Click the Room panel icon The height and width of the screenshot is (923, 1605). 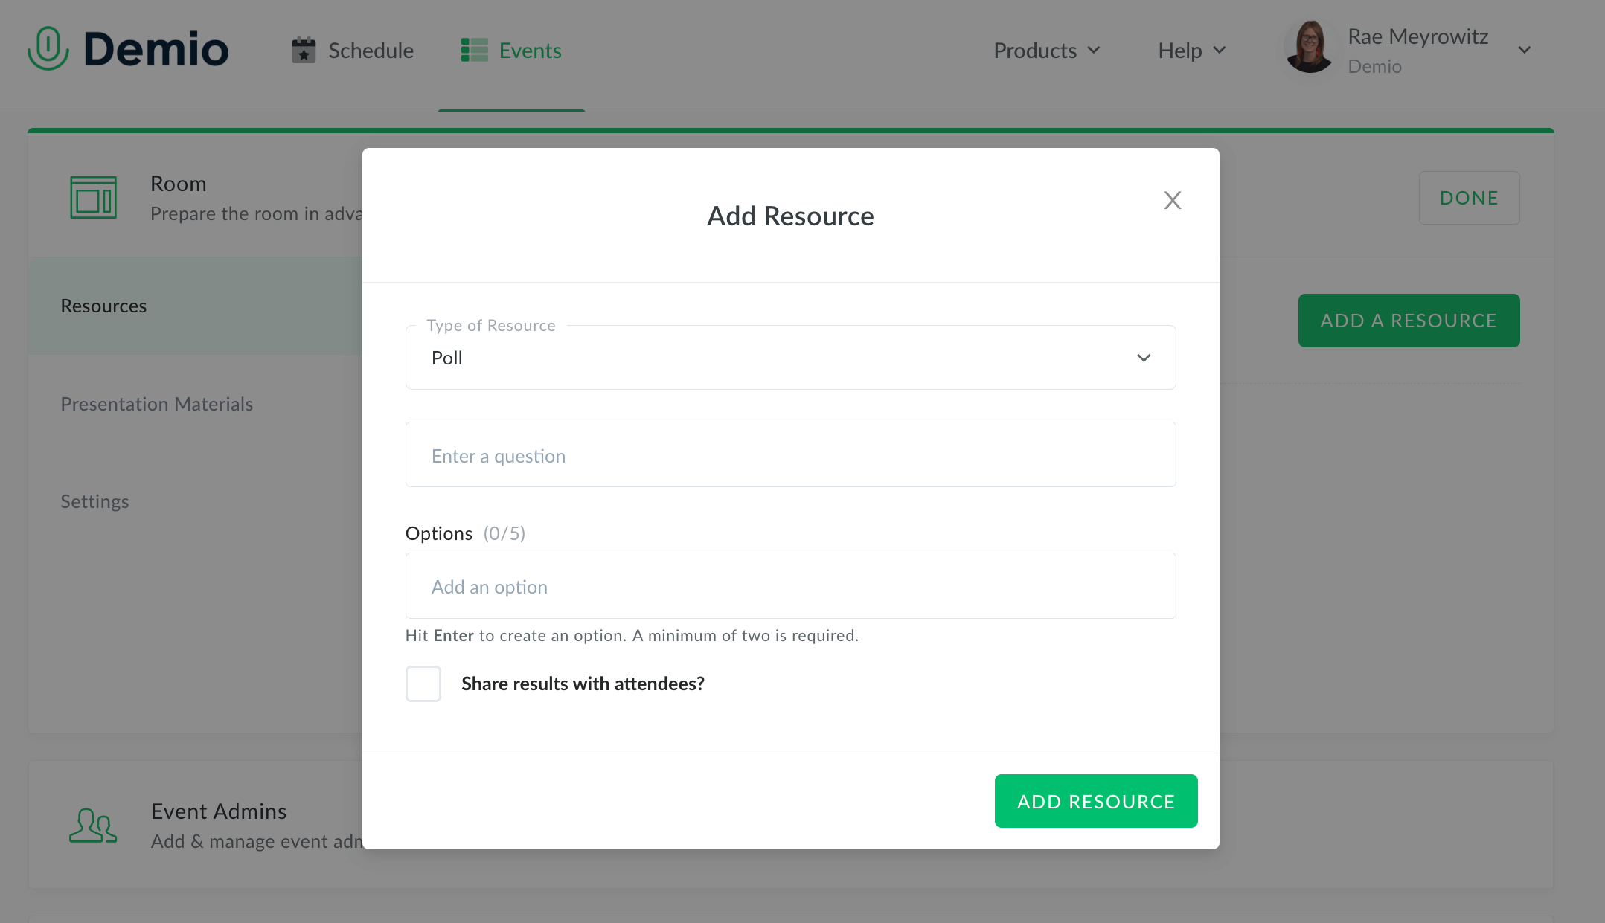pos(93,197)
